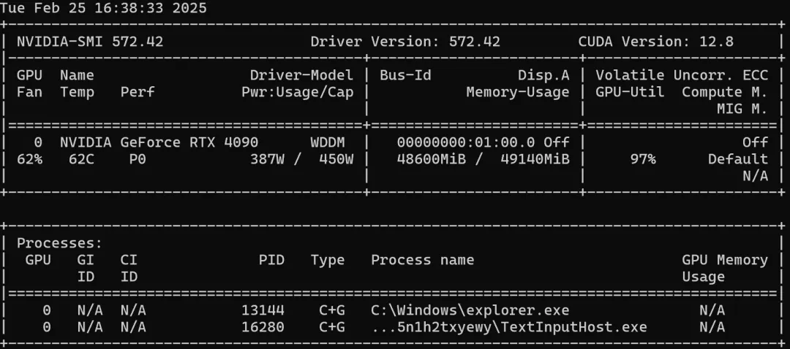
Task: Click the 97% GPU utilization value
Action: [x=643, y=158]
